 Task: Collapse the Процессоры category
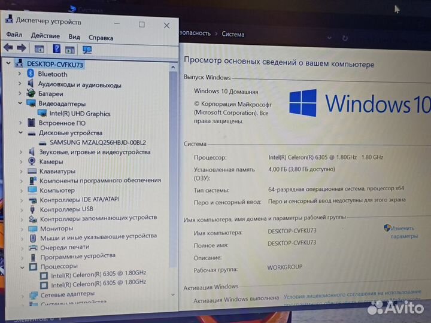(x=22, y=267)
